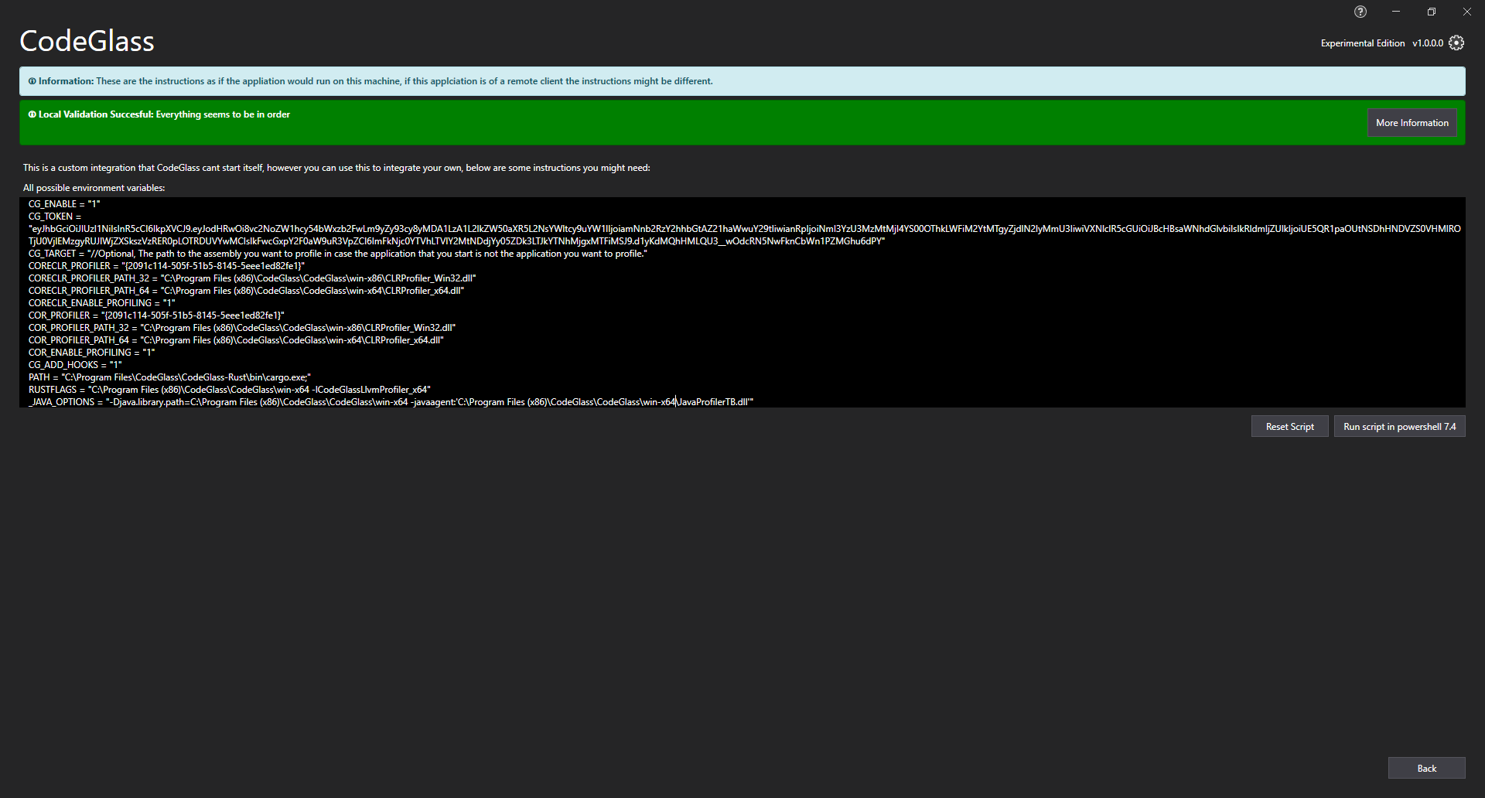Viewport: 1485px width, 798px height.
Task: Click the COR_PROFILER GUID line
Action: pyautogui.click(x=156, y=315)
